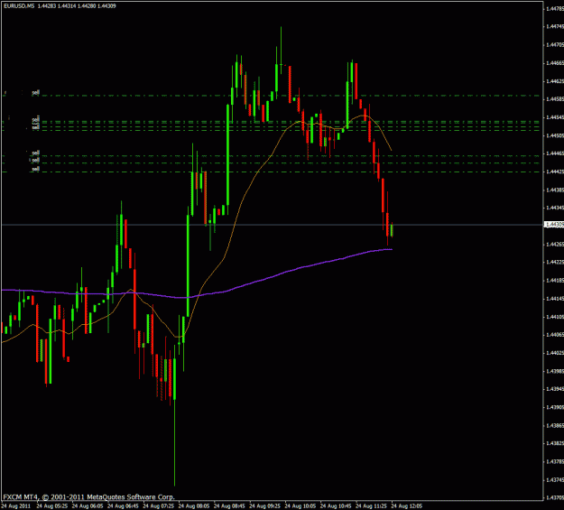Click the 24 Aug 06:05 time label

click(x=88, y=506)
